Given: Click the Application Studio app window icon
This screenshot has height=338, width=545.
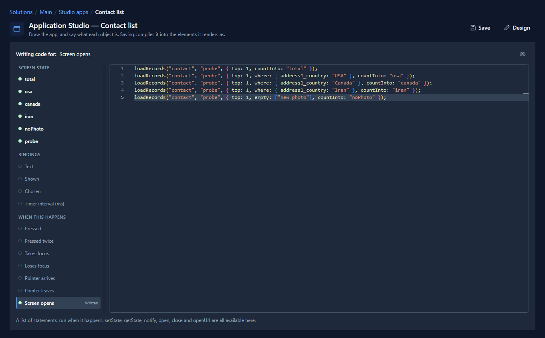Looking at the screenshot, I should (17, 29).
